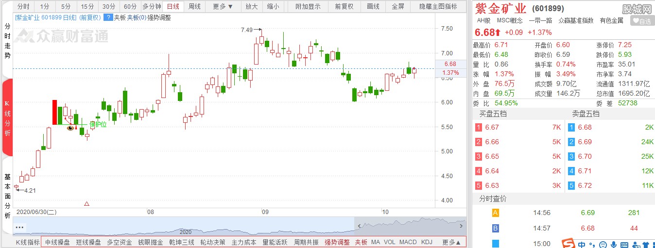This screenshot has width=655, height=248.
Task: Open the AH股 tag link
Action: coord(483,20)
